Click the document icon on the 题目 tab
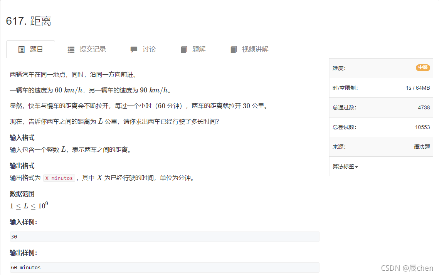Image resolution: width=439 pixels, height=275 pixels. 22,49
